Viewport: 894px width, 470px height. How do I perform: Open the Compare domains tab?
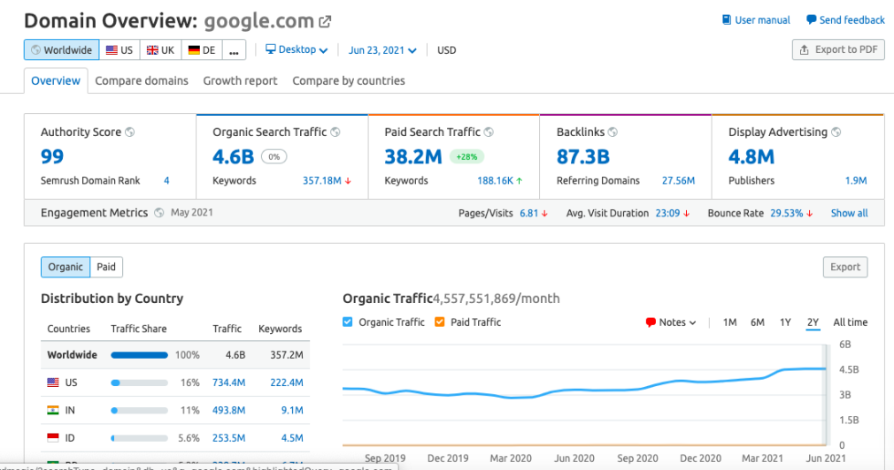142,80
